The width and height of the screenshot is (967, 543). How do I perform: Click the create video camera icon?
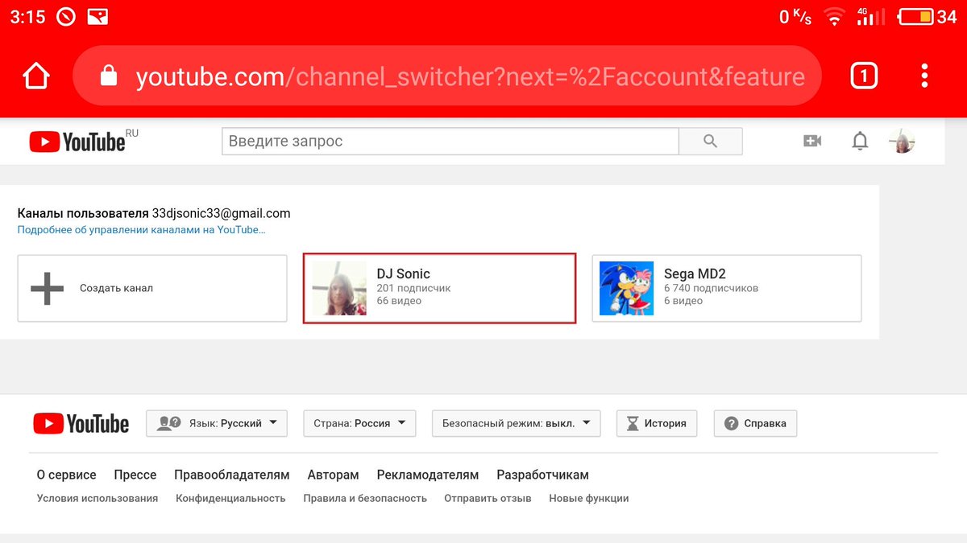coord(812,142)
